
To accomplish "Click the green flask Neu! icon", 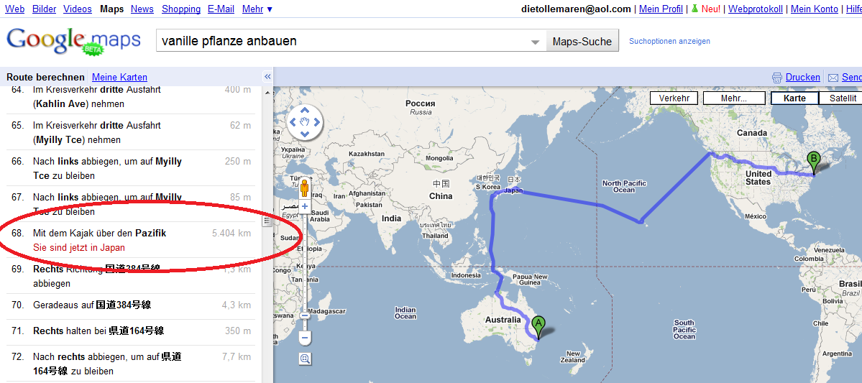I will pyautogui.click(x=694, y=9).
